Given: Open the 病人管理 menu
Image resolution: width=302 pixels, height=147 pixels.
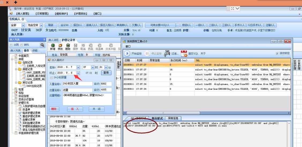Looking at the screenshot, I should (23, 13).
